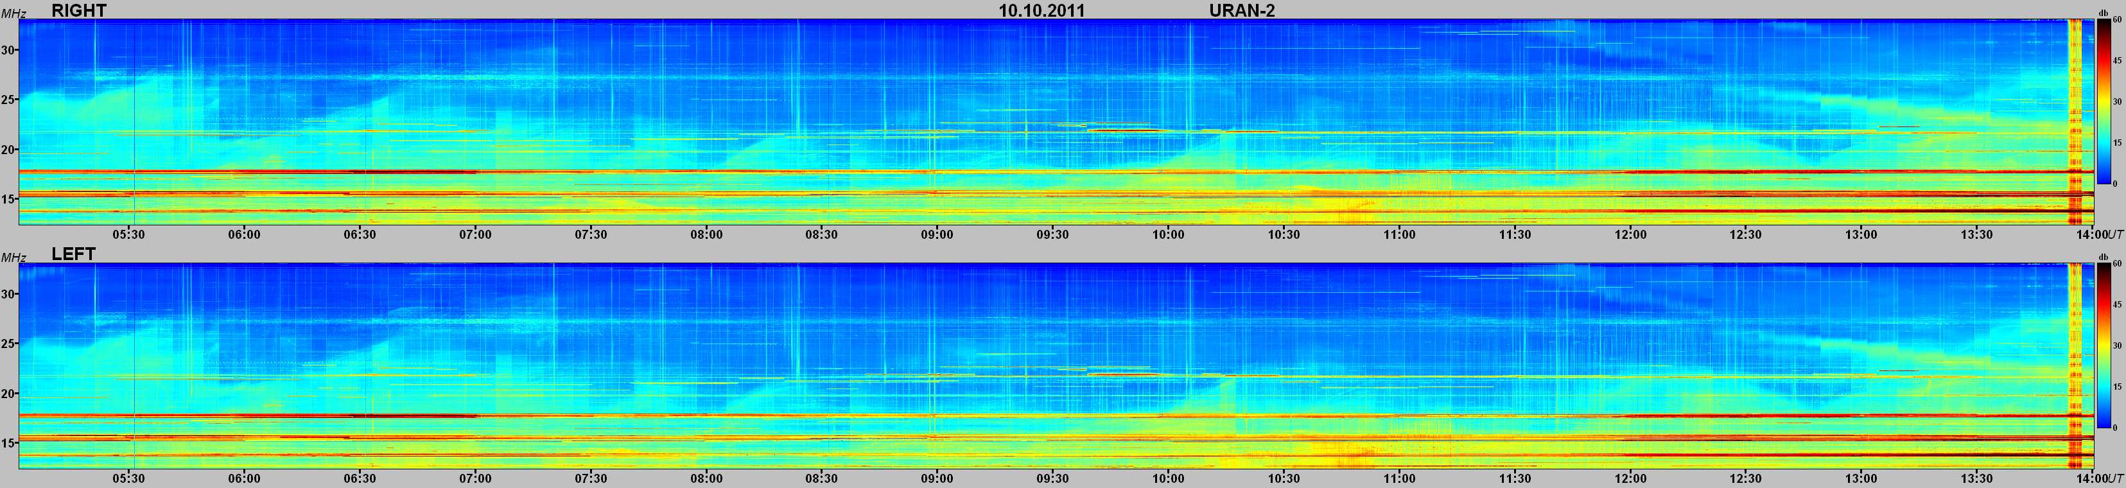Pick 10:30 on LEFT panel time axis
This screenshot has width=2126, height=488.
click(x=1284, y=479)
